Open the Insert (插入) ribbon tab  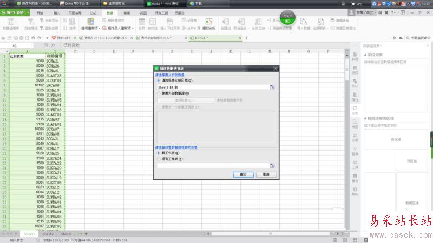pos(57,13)
